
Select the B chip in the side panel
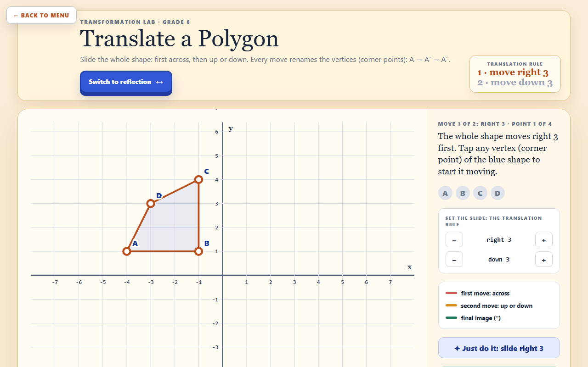point(463,193)
